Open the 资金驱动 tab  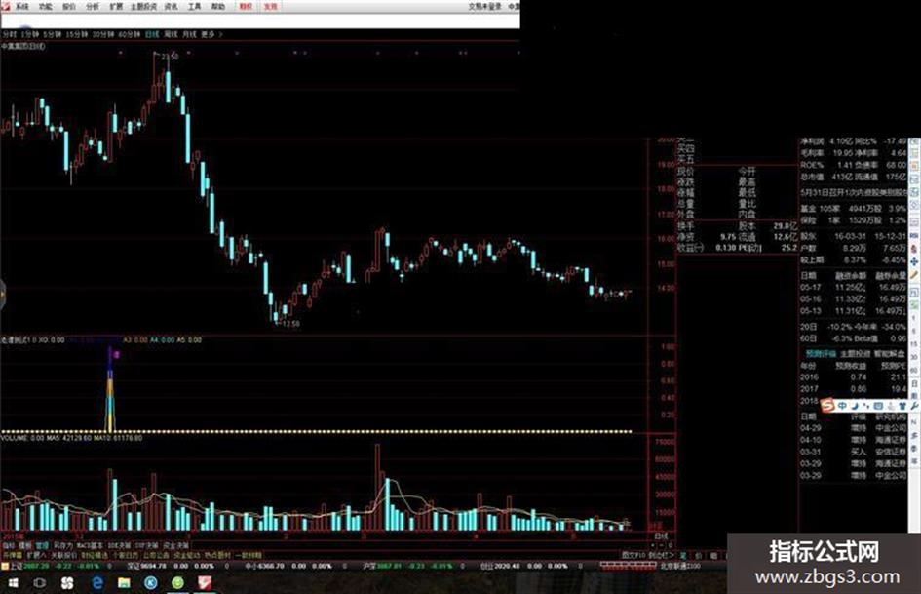(186, 555)
